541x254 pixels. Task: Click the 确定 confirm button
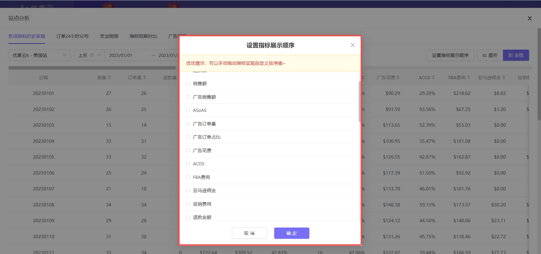(292, 233)
